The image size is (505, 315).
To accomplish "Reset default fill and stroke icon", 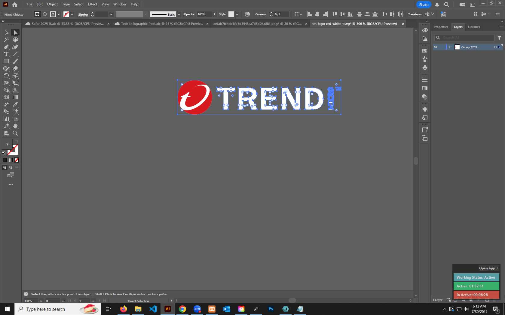I will click(x=4, y=153).
